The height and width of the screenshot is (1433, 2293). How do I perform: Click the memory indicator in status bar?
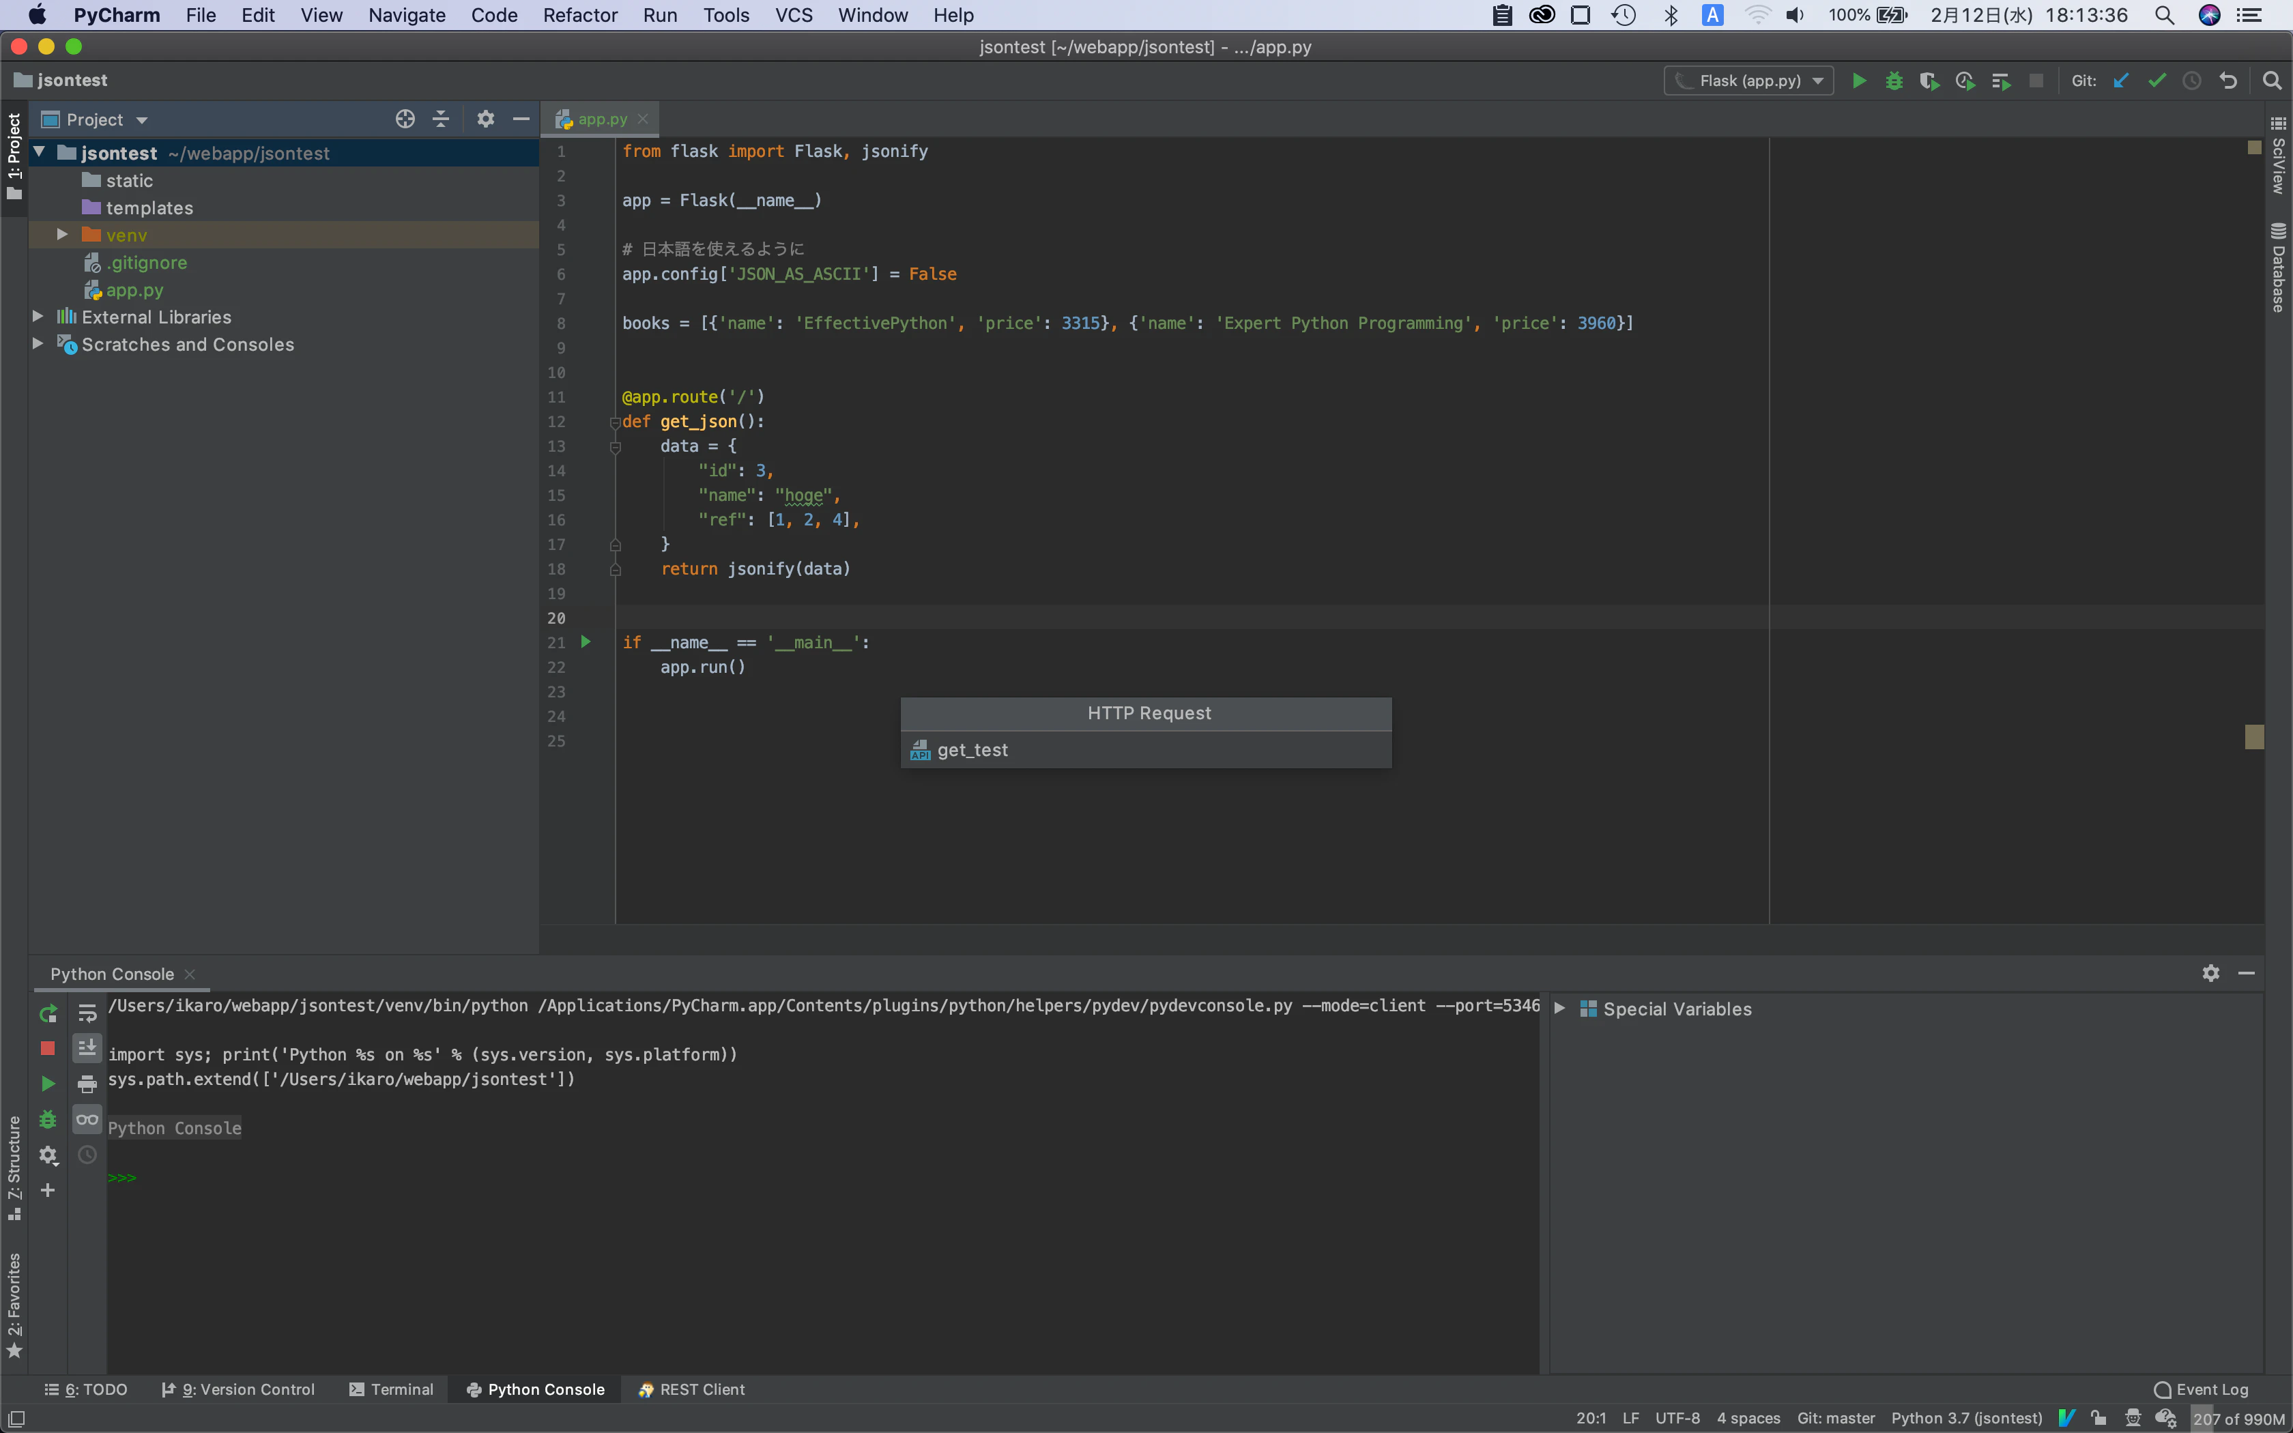pos(2238,1419)
